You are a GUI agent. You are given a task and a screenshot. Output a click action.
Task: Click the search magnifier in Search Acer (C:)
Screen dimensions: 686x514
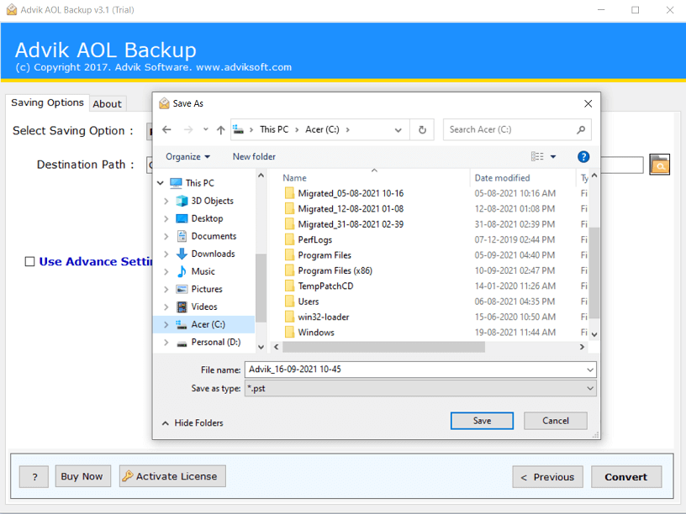580,129
